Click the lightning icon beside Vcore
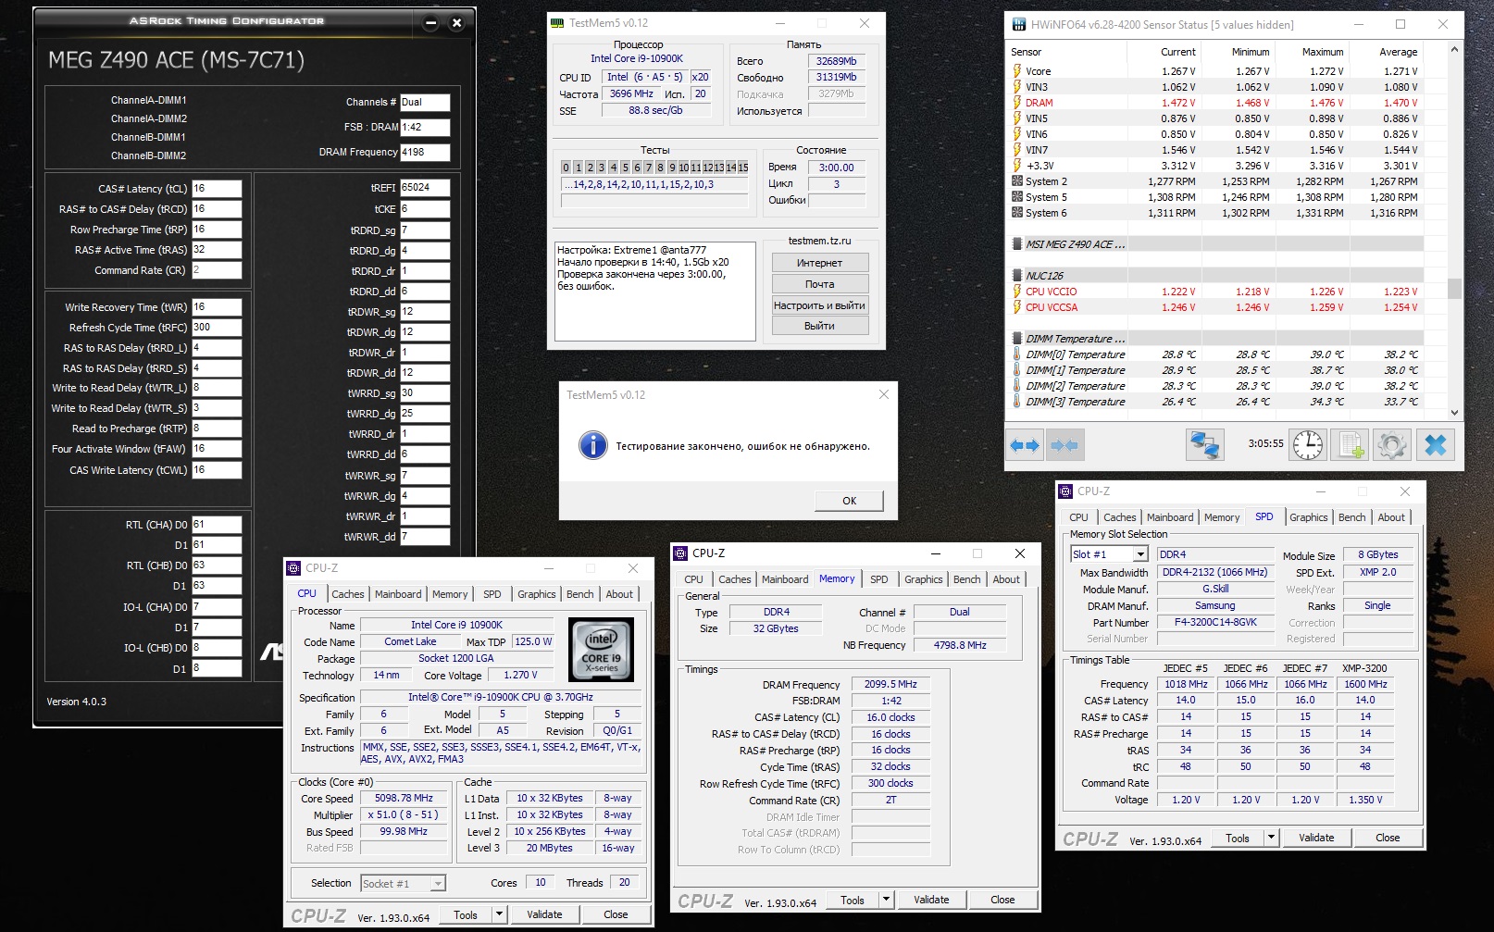 pyautogui.click(x=1016, y=71)
